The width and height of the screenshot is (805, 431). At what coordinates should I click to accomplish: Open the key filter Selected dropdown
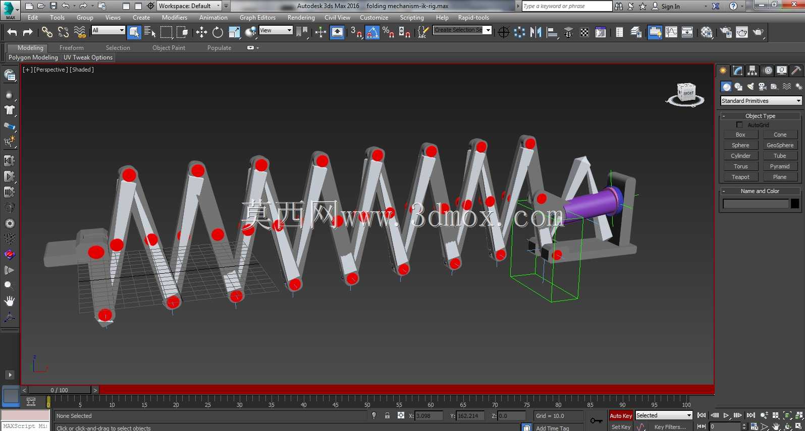[664, 415]
